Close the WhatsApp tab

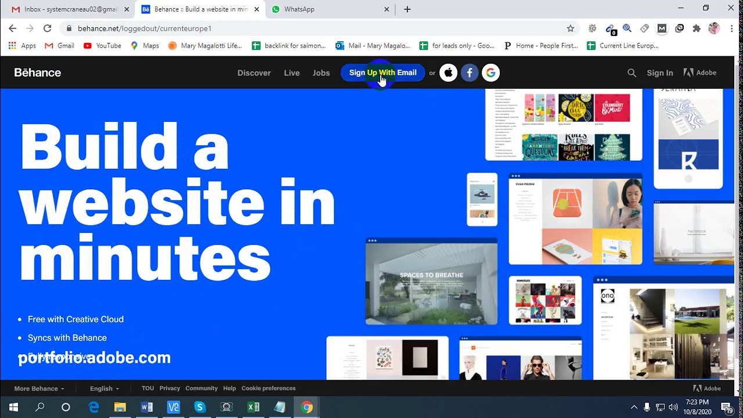pos(387,9)
